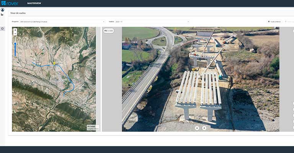Go to Vuelo anterior

[x=274, y=22]
